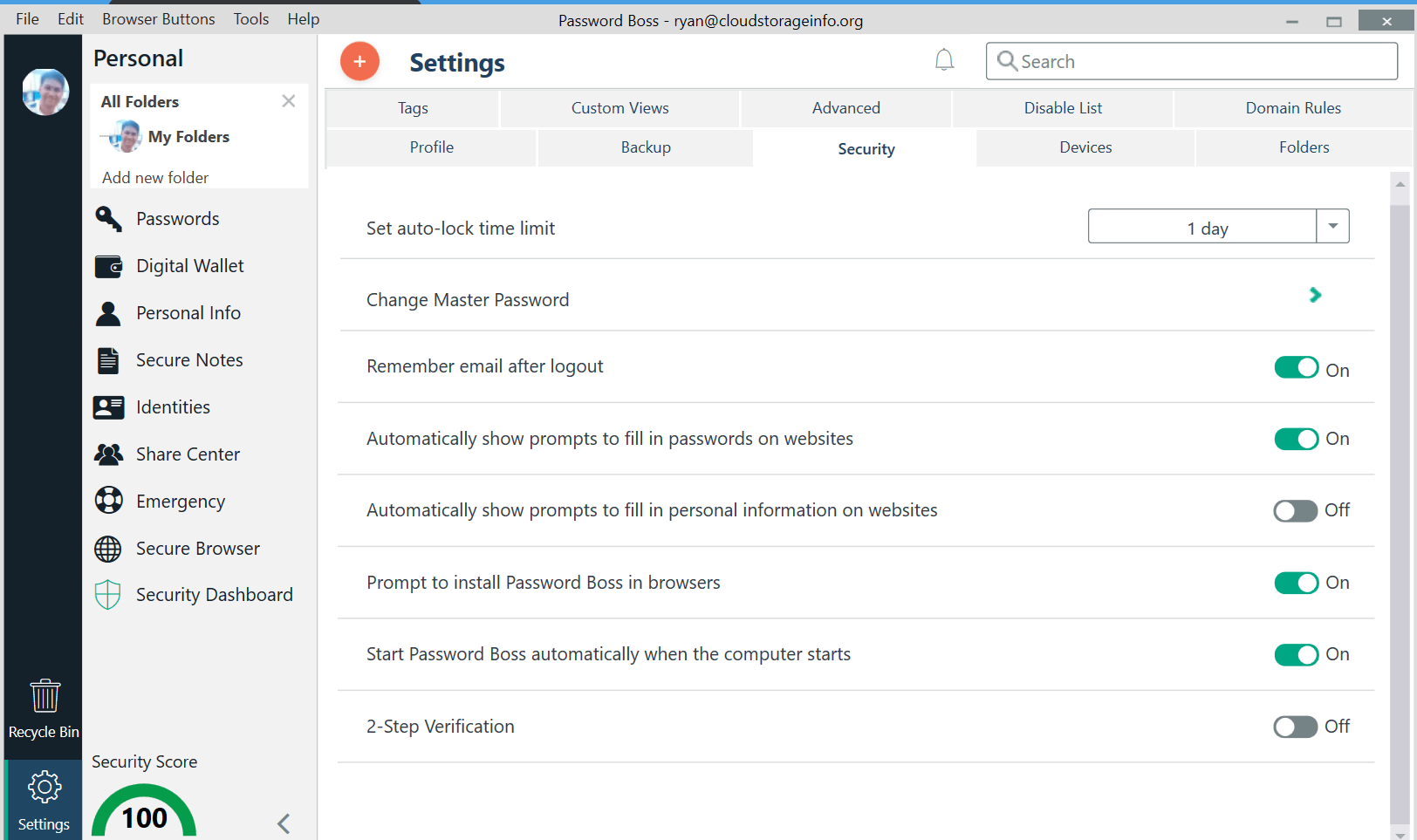
Task: Enable 2-Step Verification
Action: (1293, 726)
